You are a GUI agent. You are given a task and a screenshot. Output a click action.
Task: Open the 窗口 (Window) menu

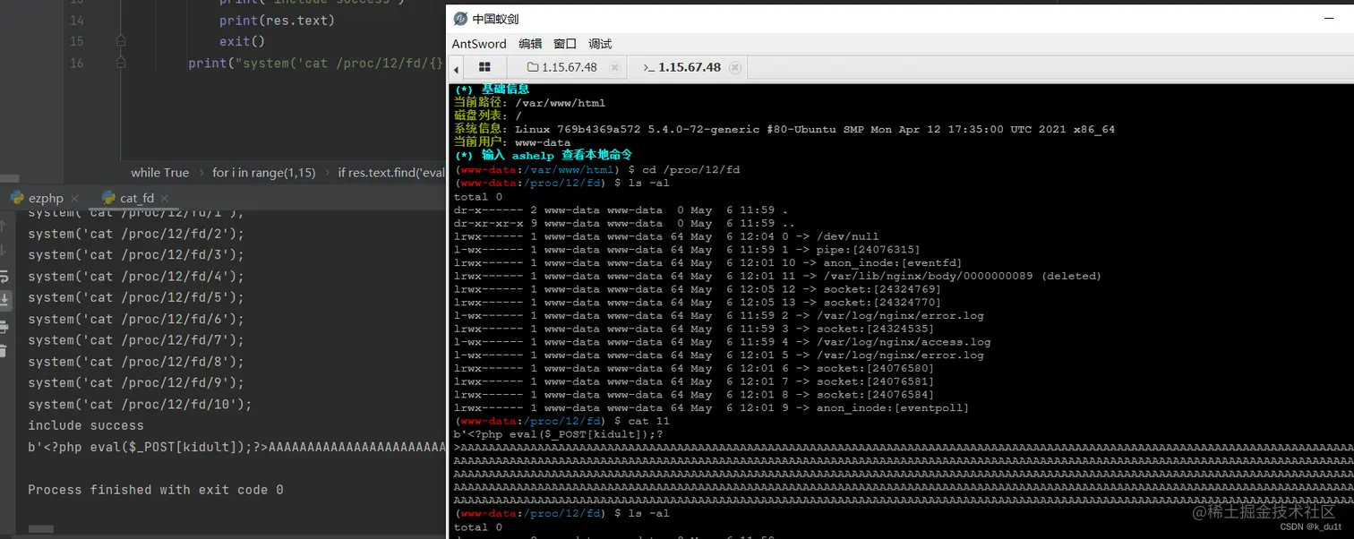pyautogui.click(x=565, y=44)
